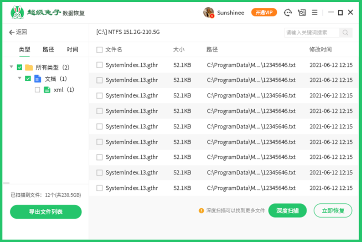The height and width of the screenshot is (242, 362).
Task: Click the Sunshinee user avatar
Action: point(208,13)
